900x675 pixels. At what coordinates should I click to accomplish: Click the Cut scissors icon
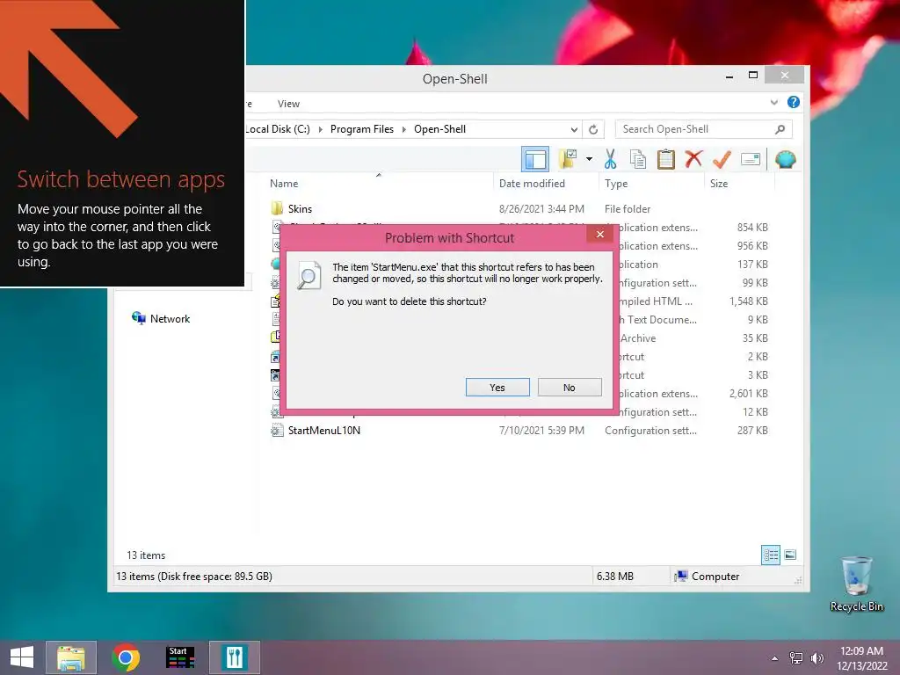[x=610, y=159]
